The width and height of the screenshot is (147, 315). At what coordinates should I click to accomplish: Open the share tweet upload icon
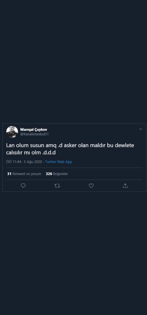[125, 186]
